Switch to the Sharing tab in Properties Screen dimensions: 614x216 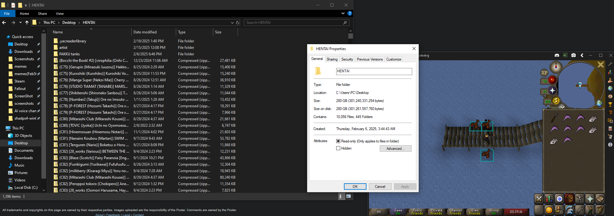tap(332, 59)
